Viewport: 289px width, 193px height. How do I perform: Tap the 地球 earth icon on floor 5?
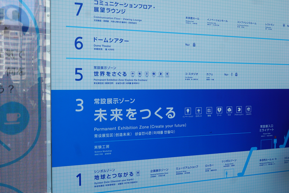click(x=140, y=73)
